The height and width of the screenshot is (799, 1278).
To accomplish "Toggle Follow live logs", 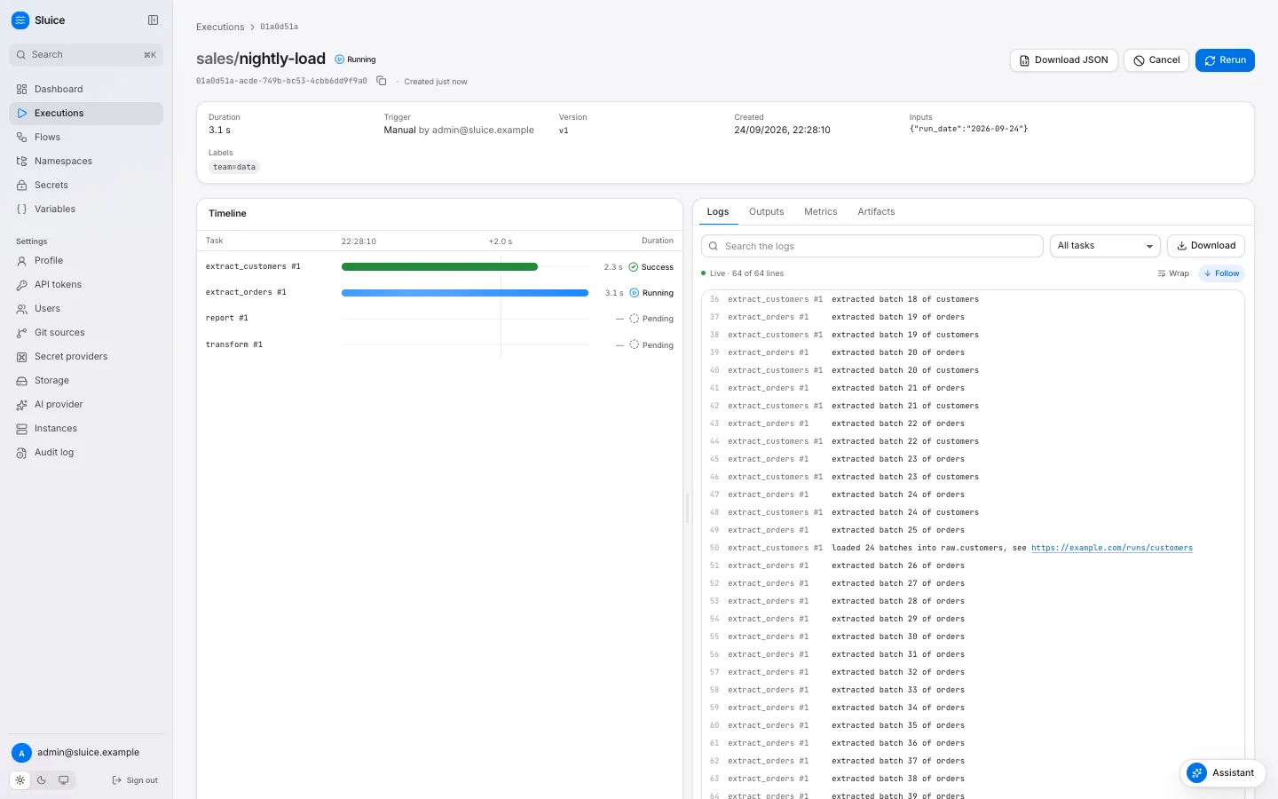I will 1221,273.
